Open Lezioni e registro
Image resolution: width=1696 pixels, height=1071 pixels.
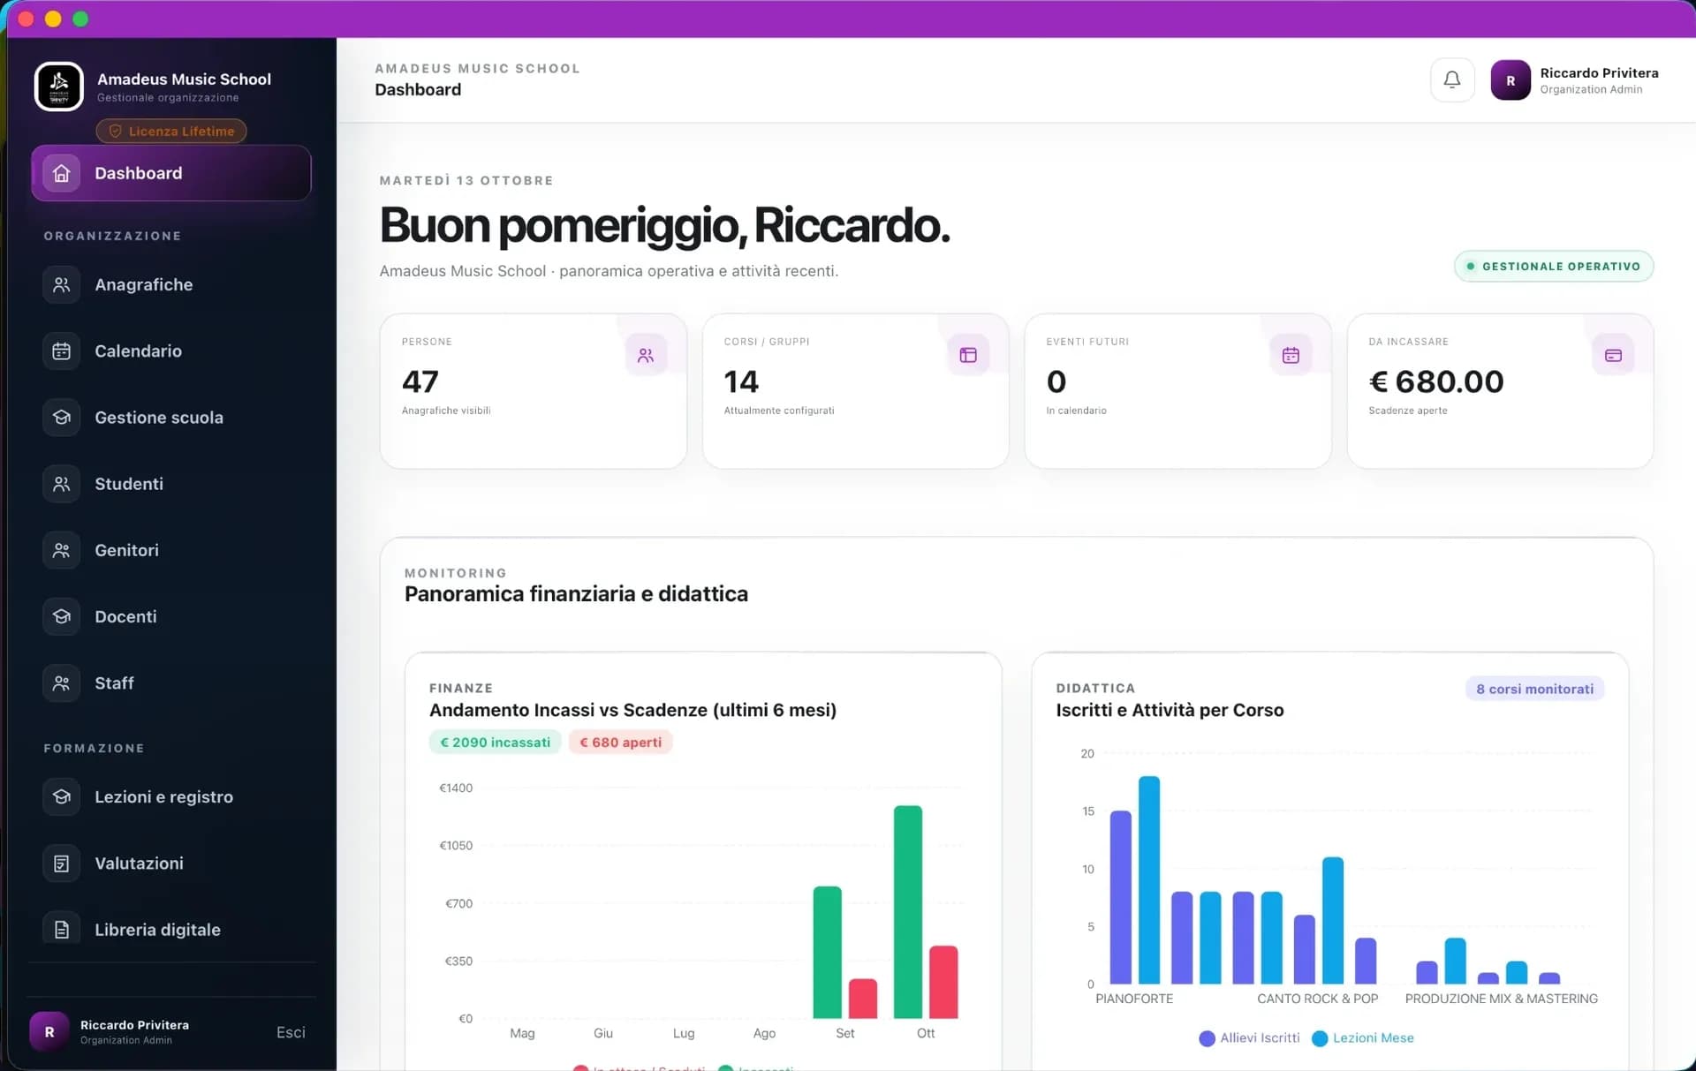pyautogui.click(x=171, y=796)
